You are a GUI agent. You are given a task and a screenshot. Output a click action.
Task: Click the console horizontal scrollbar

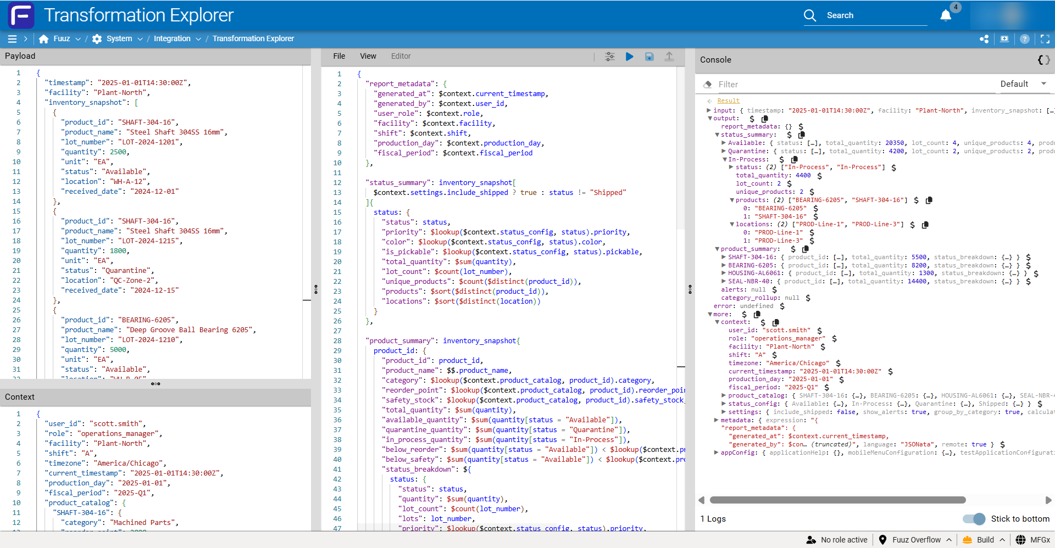click(x=837, y=500)
